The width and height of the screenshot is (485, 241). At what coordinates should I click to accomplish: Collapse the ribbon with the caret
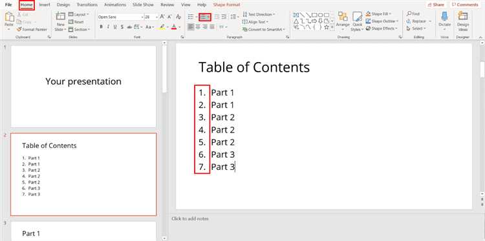(x=480, y=37)
